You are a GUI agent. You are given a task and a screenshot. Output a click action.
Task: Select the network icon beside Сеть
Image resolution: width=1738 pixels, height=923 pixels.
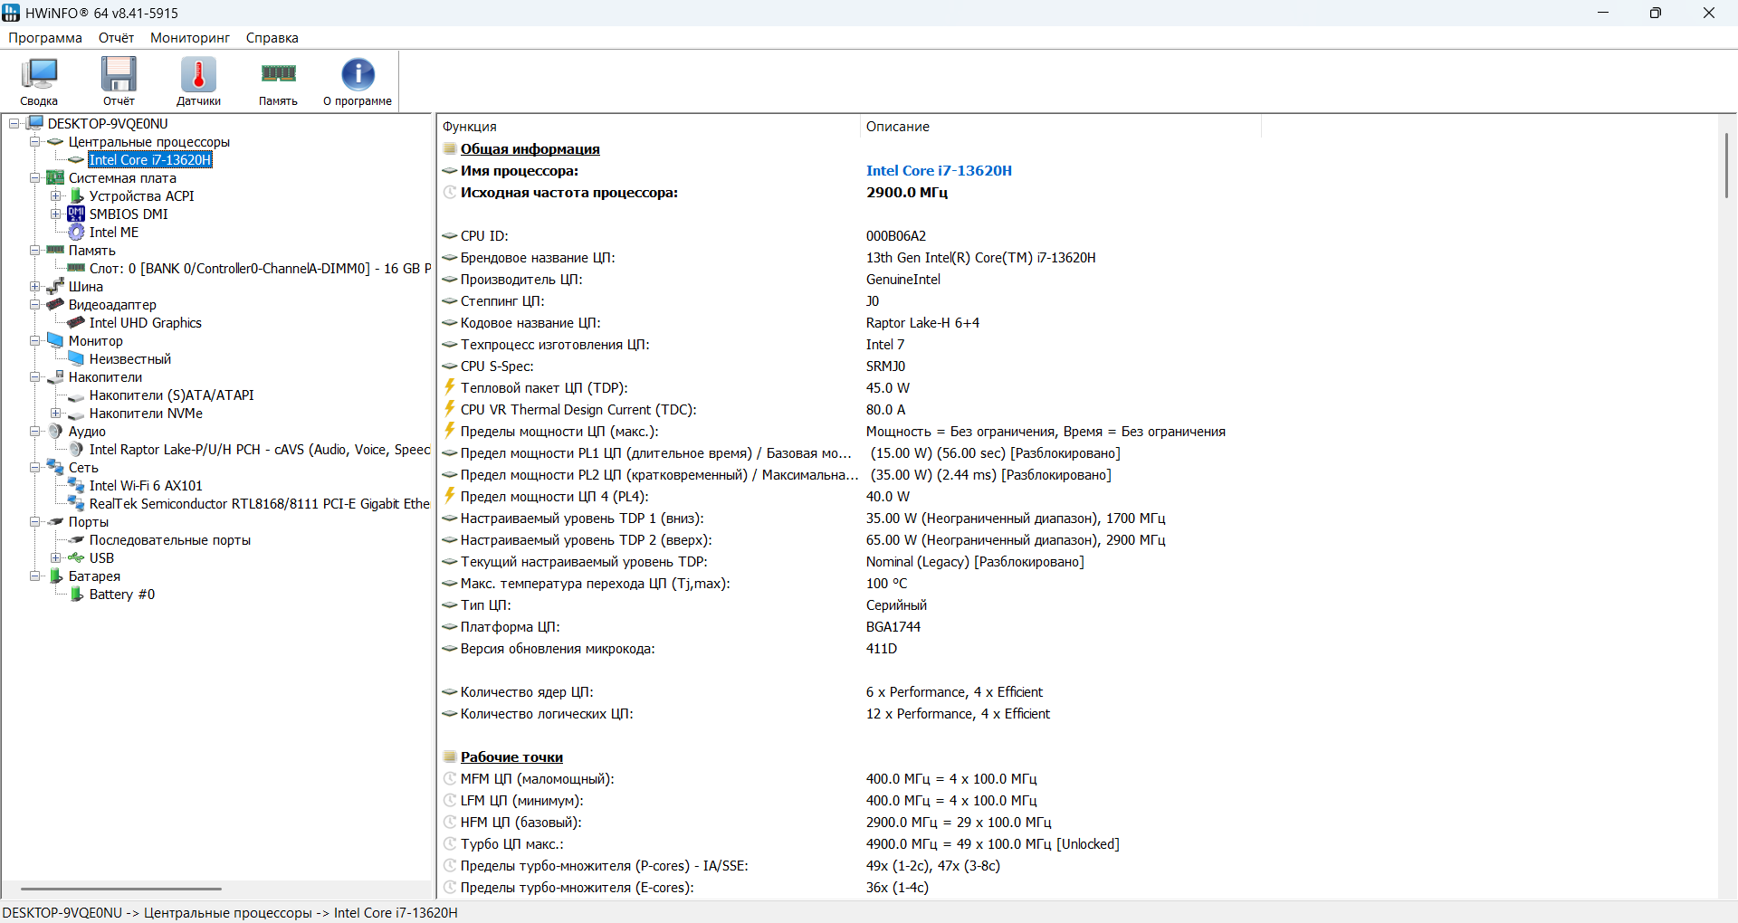point(55,467)
